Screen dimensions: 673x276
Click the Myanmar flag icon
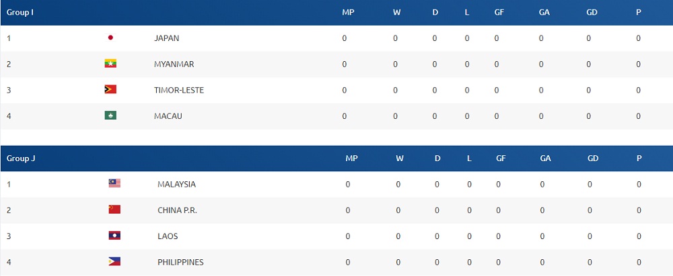pyautogui.click(x=110, y=64)
